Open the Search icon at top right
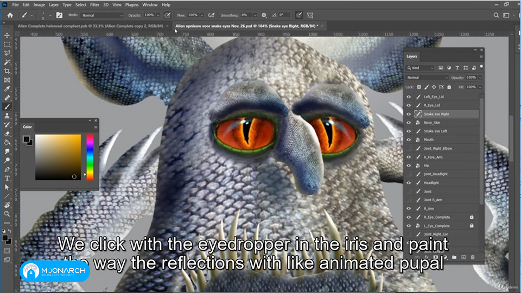 tap(496, 15)
